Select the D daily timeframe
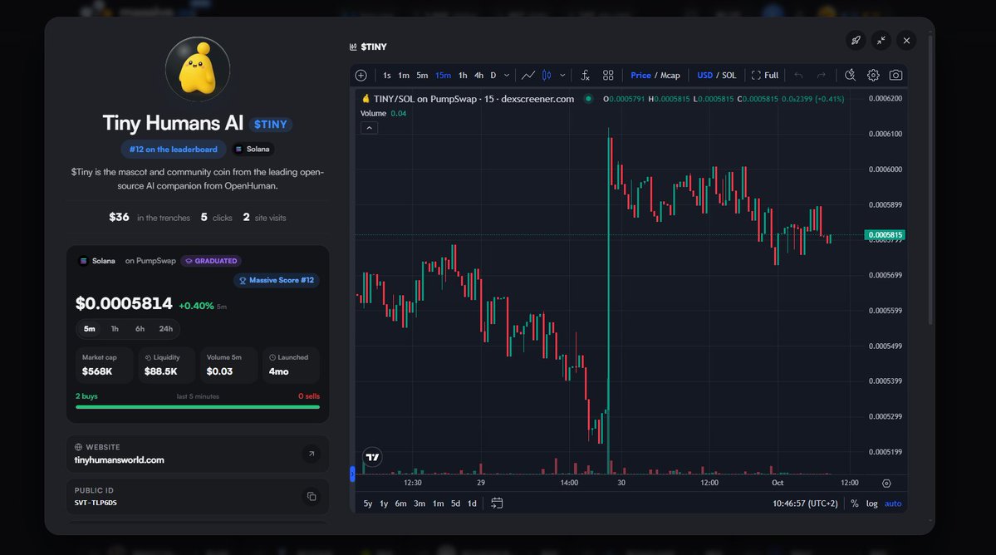This screenshot has height=555, width=996. coord(493,76)
